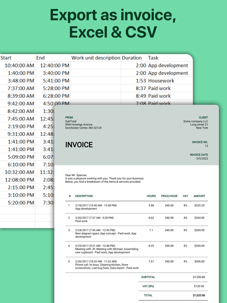Click the VAT amount "$120.06"

pos(199,286)
